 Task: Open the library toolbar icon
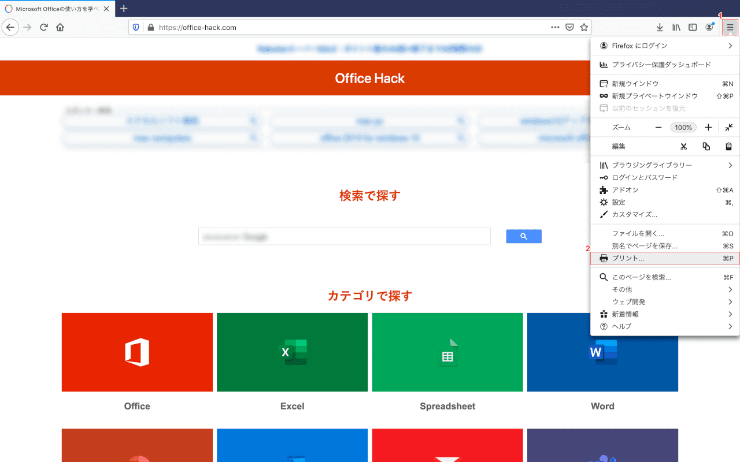point(676,27)
